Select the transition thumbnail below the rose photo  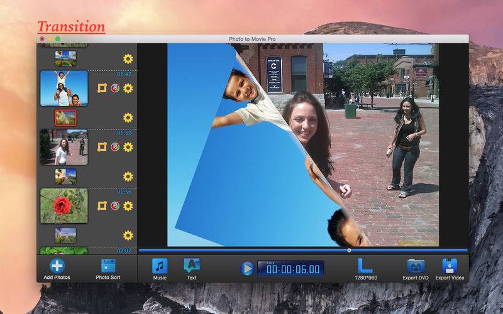pos(66,235)
